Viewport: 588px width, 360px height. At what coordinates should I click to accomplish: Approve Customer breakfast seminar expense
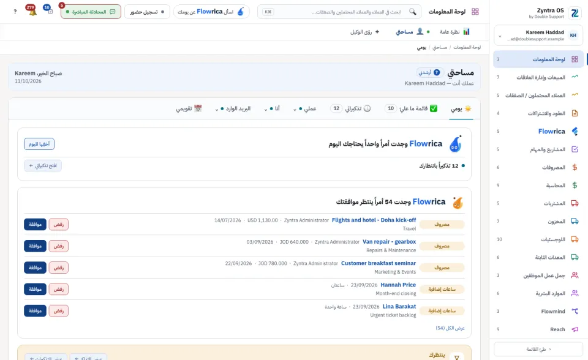click(36, 268)
